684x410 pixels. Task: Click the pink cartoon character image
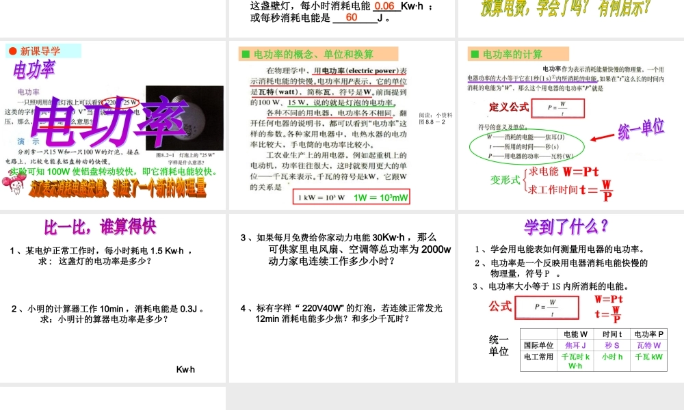14,183
